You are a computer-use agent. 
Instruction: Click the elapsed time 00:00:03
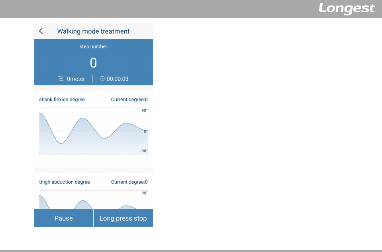click(118, 79)
